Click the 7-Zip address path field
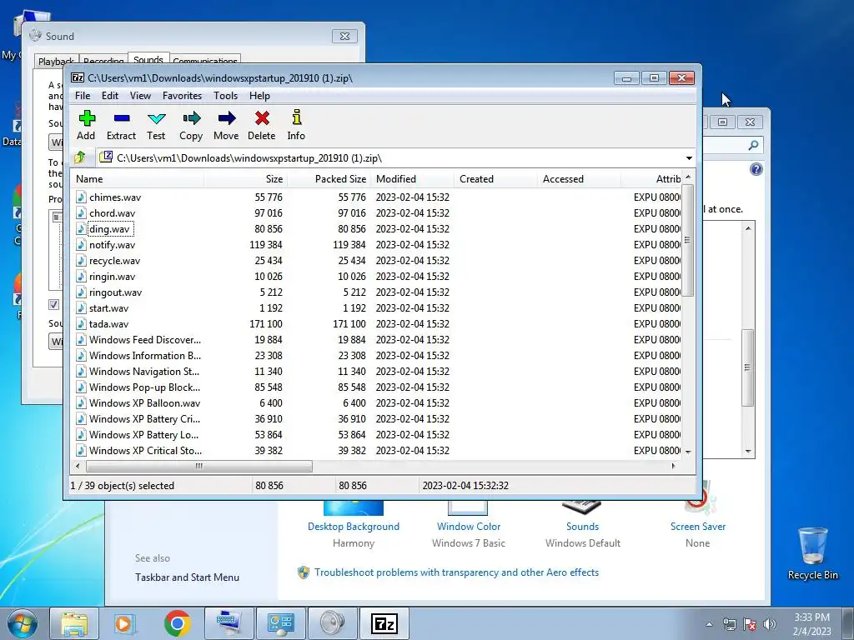Viewport: 854px width, 640px height. point(389,158)
